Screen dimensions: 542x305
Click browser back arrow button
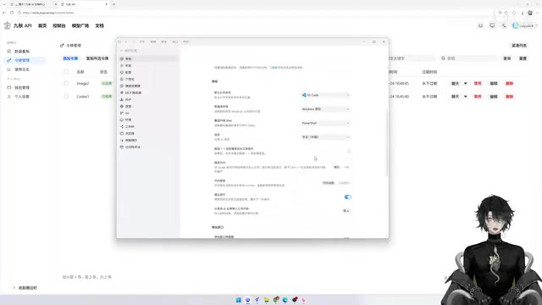tap(4, 13)
